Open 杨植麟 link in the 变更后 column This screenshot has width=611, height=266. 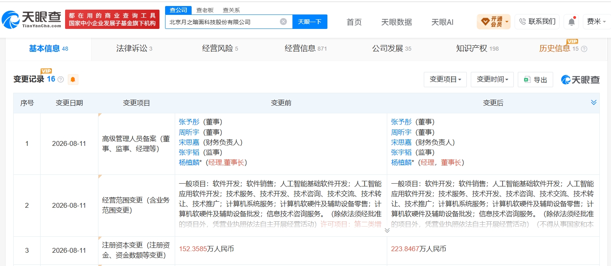401,162
